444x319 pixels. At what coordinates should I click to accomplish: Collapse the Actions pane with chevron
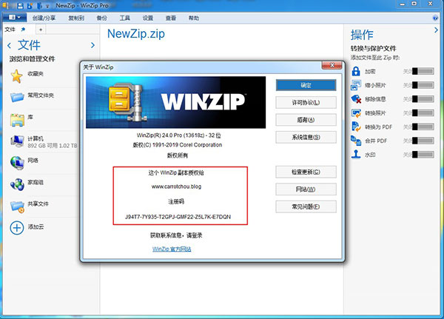(x=436, y=30)
